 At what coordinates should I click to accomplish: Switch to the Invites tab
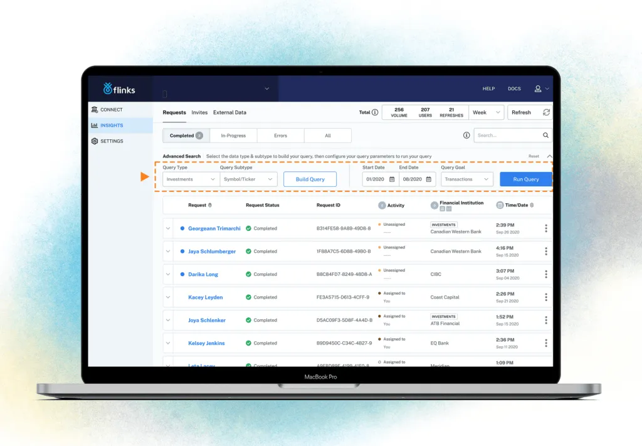click(x=199, y=112)
